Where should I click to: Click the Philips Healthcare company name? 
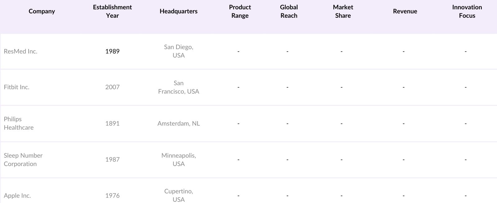tap(19, 123)
